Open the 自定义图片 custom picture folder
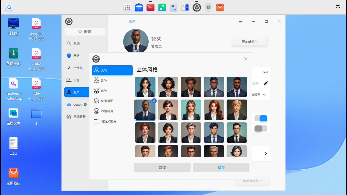This screenshot has height=195, width=347. coord(112,121)
